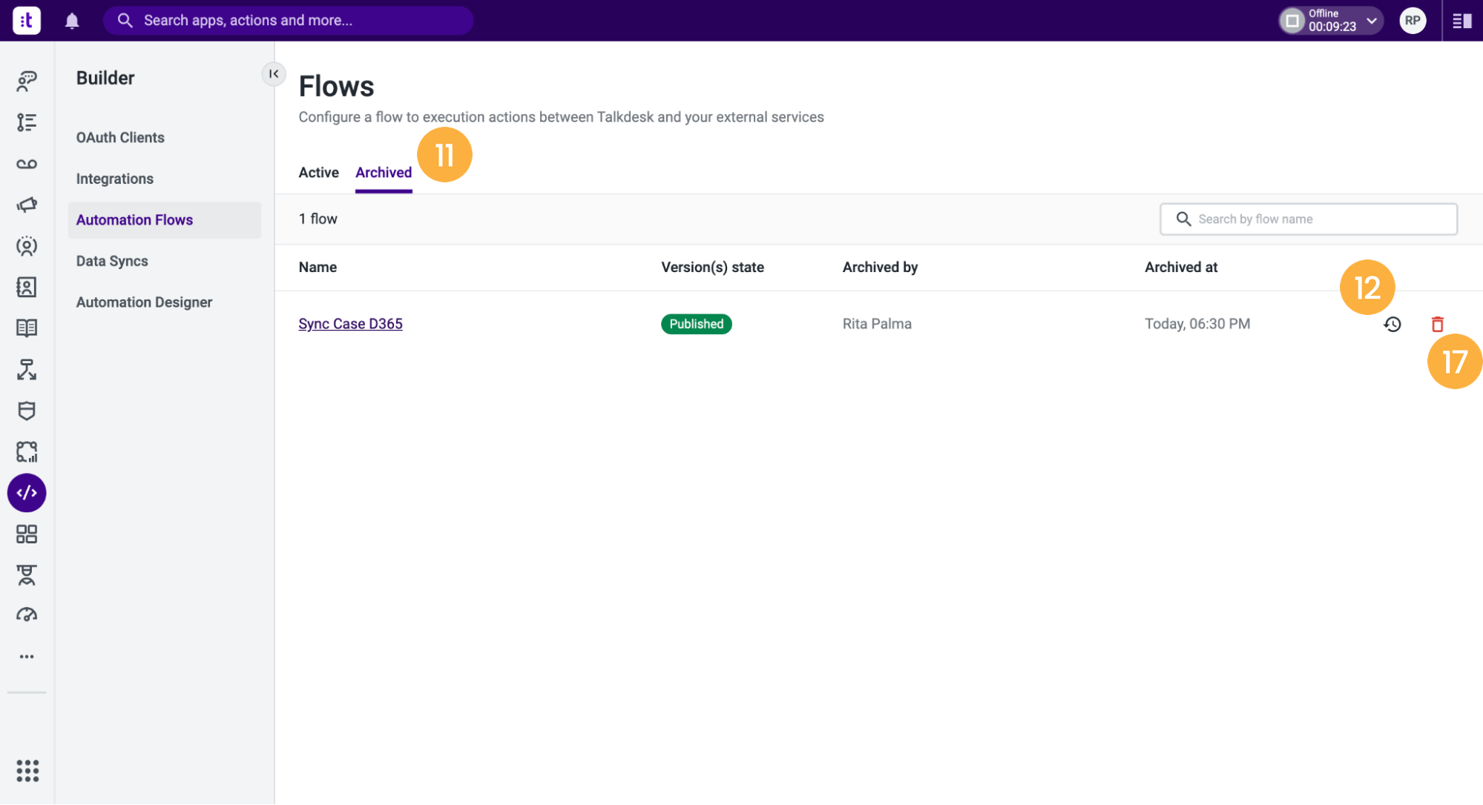Open Data Syncs in Builder menu
1483x805 pixels.
pyautogui.click(x=112, y=261)
